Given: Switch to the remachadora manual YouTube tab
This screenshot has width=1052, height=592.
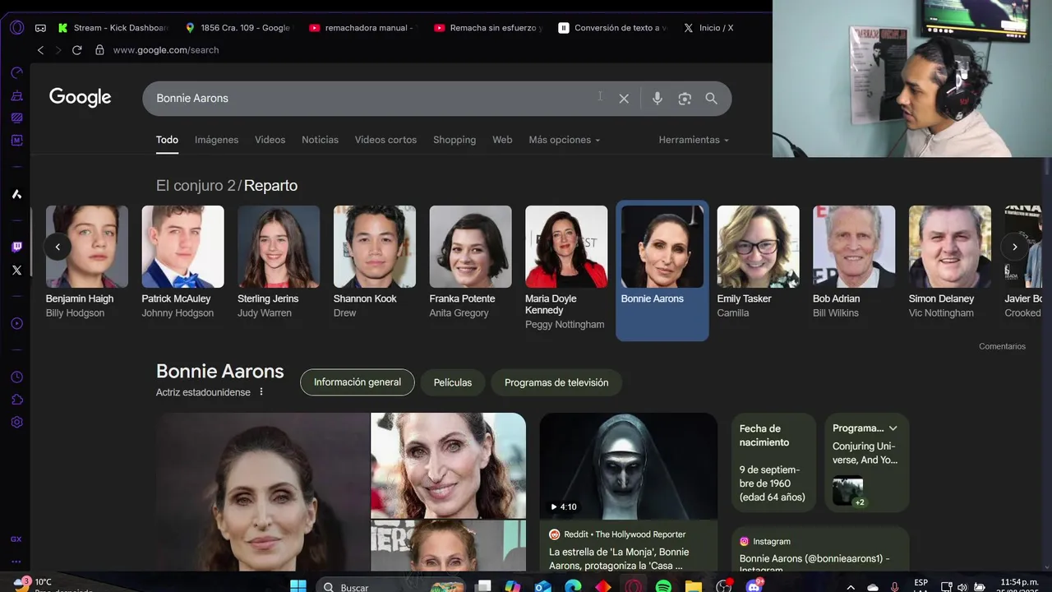Looking at the screenshot, I should pos(363,28).
